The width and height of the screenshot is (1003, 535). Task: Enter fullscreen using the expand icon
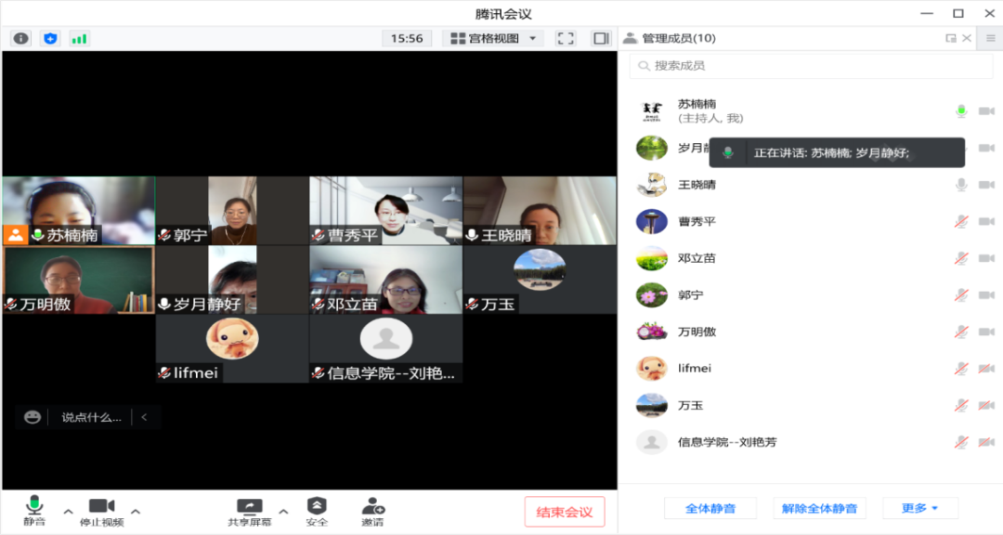point(565,39)
